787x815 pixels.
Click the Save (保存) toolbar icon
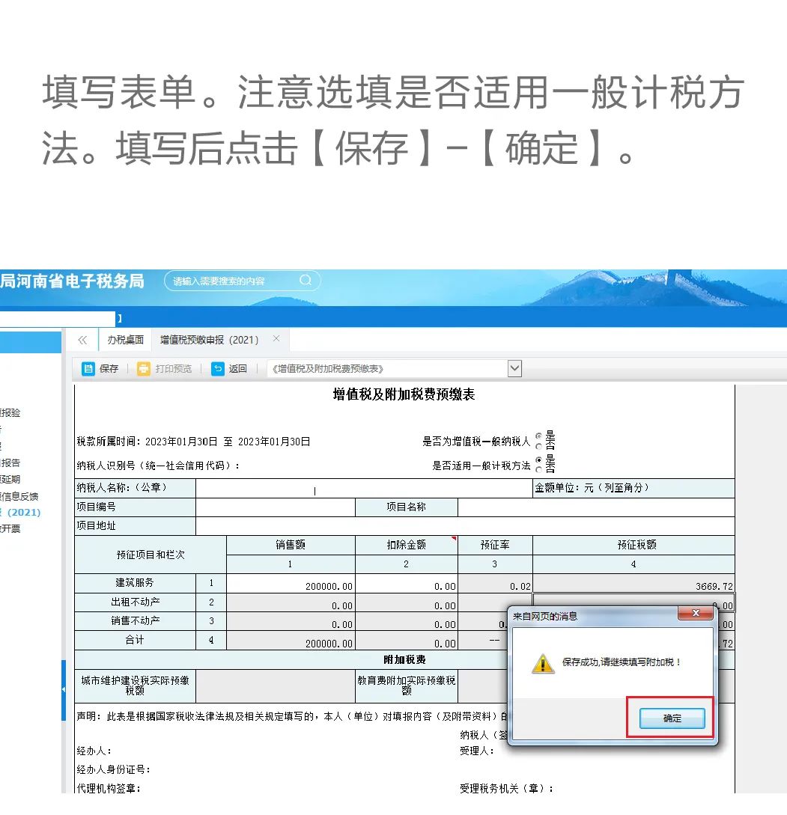(x=88, y=368)
